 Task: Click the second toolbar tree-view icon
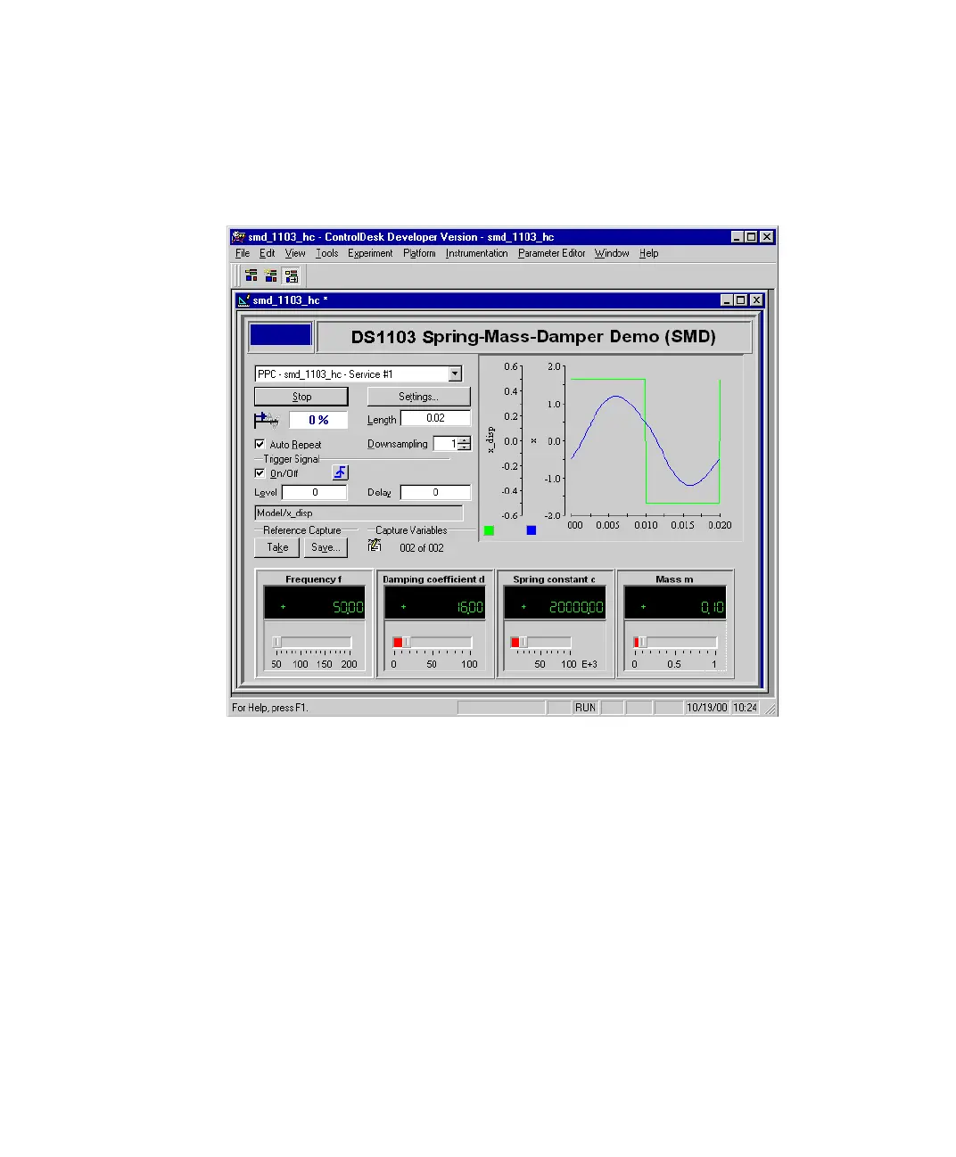(270, 275)
